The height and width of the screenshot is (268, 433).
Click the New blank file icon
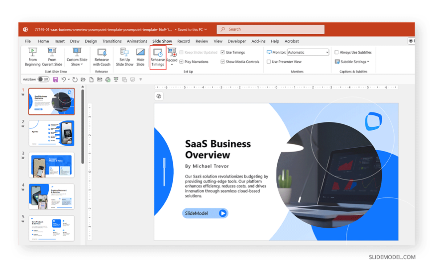tap(92, 80)
